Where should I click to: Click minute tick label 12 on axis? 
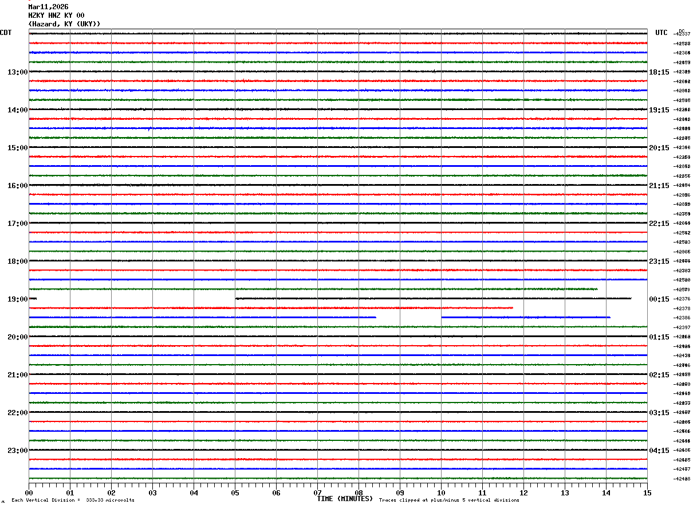523,493
